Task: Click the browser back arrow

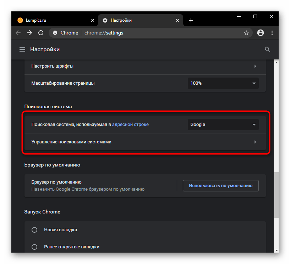Action: [18, 33]
